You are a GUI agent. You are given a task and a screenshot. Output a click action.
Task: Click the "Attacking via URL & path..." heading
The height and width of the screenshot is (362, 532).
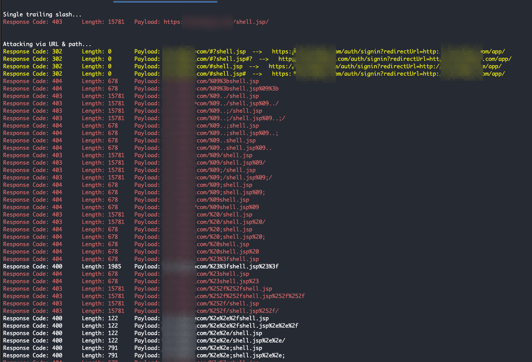pos(47,44)
